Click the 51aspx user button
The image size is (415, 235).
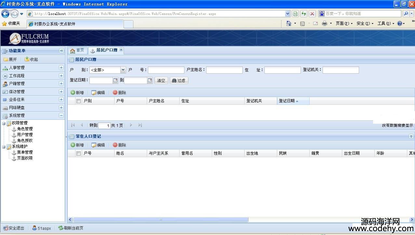(x=42, y=228)
